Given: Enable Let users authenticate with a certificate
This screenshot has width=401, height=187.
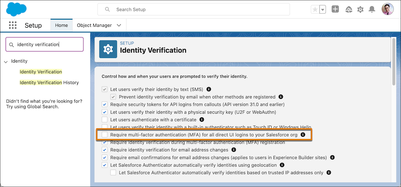Looking at the screenshot, I should (x=105, y=120).
